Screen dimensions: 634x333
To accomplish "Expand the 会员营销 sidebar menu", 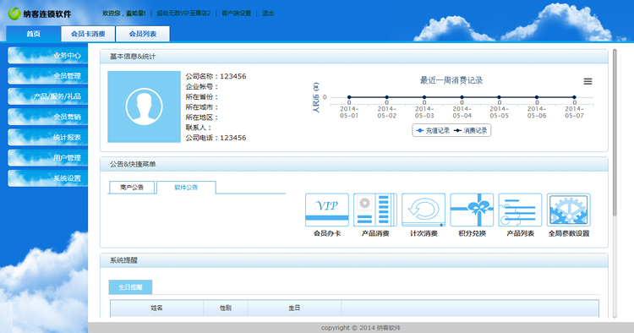I will click(x=47, y=117).
